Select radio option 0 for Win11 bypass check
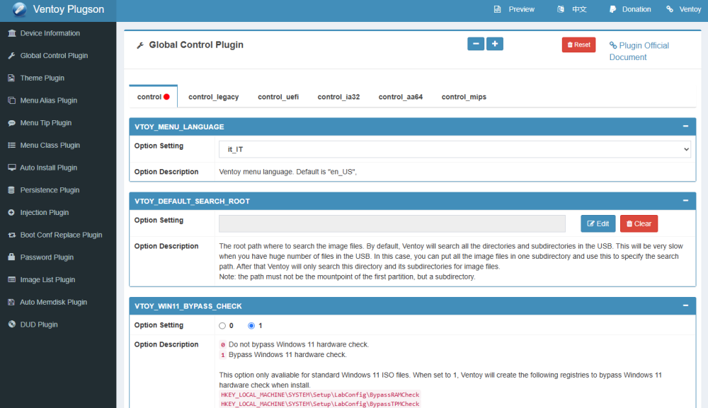This screenshot has height=408, width=708. (x=222, y=325)
